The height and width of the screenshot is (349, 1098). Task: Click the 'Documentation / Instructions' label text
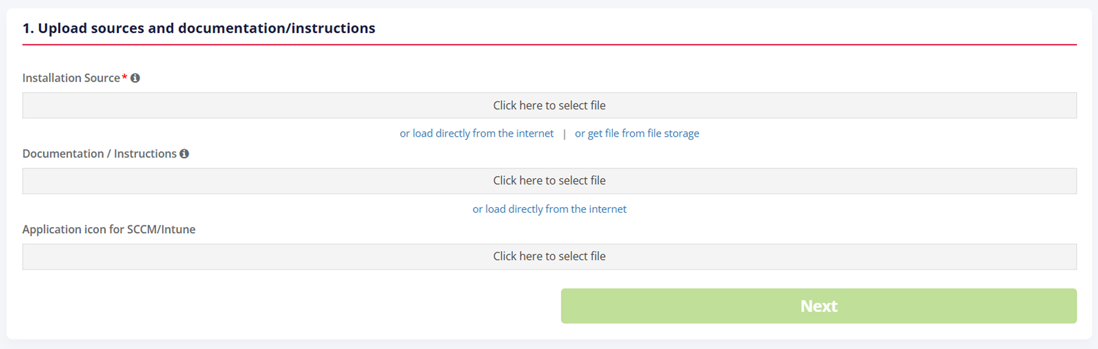click(x=99, y=154)
